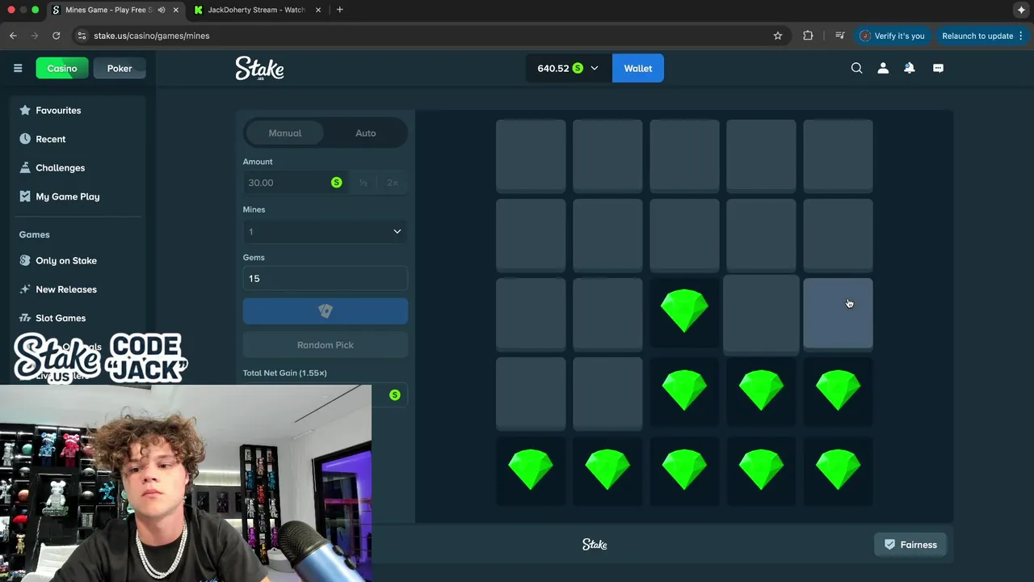Click the Stake logo in the header

(259, 68)
